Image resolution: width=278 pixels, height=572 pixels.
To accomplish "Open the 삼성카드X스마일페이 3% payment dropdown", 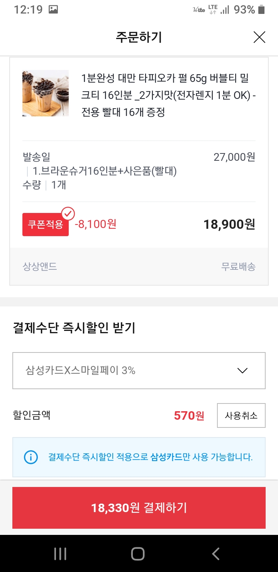I will pyautogui.click(x=139, y=371).
